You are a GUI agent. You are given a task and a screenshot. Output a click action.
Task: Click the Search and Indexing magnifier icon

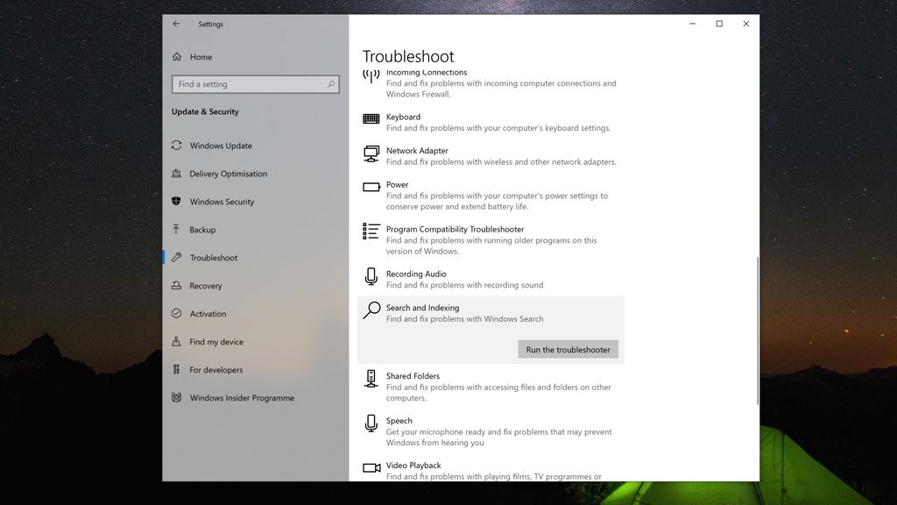point(371,312)
